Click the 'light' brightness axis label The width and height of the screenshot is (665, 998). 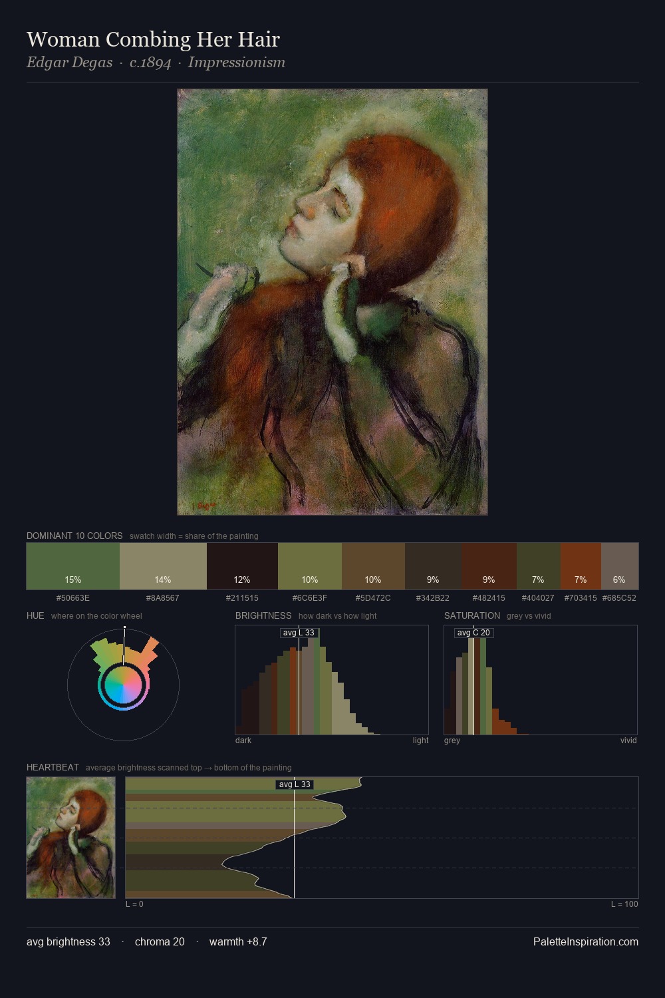click(420, 741)
